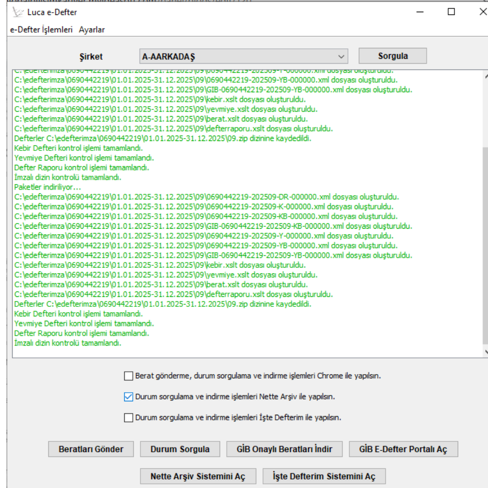This screenshot has height=488, width=488.
Task: Tick the İşte Defterim ile yapılsın checkbox
Action: (x=129, y=418)
